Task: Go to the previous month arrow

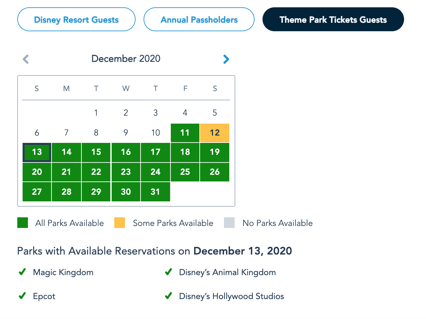Action: 26,59
